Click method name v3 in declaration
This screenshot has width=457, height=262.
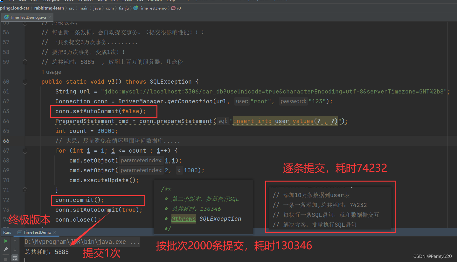pyautogui.click(x=111, y=82)
